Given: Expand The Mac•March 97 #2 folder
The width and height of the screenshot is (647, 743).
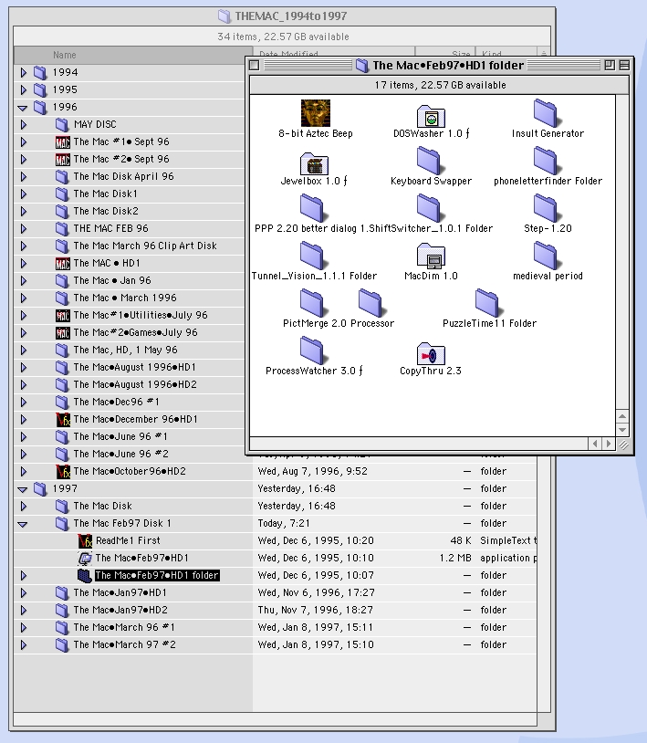Looking at the screenshot, I should 23,645.
